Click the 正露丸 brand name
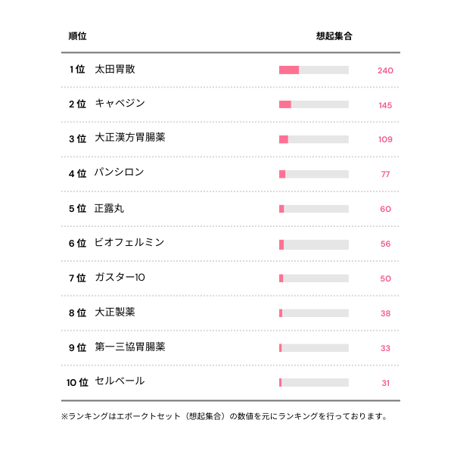Screen dimensions: 454x454 (109, 208)
